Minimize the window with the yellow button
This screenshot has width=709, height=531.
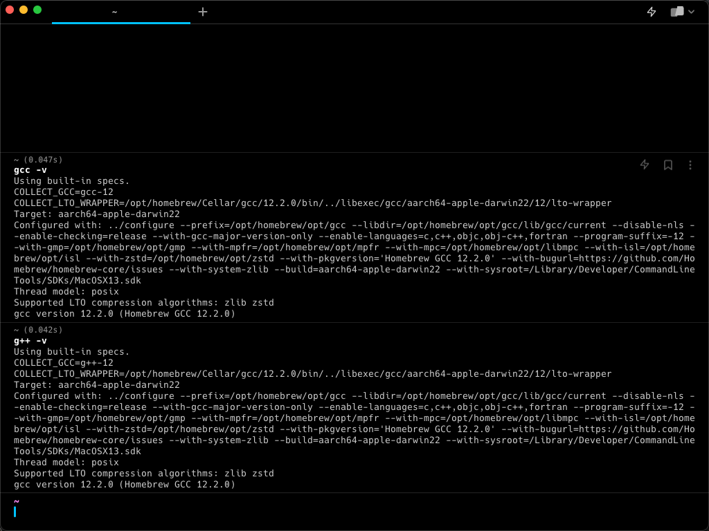[24, 10]
